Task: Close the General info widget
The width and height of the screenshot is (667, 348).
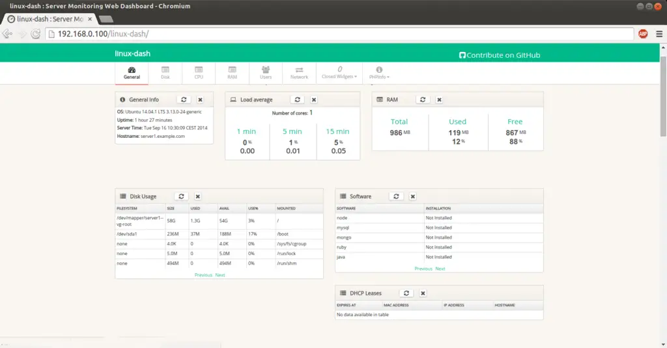Action: click(x=200, y=100)
